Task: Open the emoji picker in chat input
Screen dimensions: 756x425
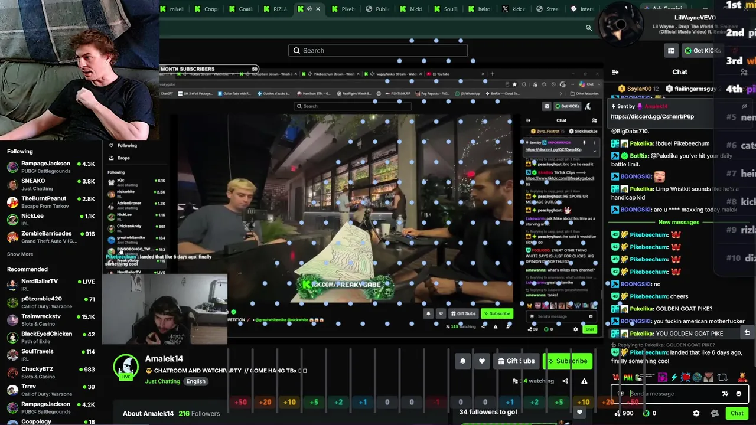Action: pos(738,394)
